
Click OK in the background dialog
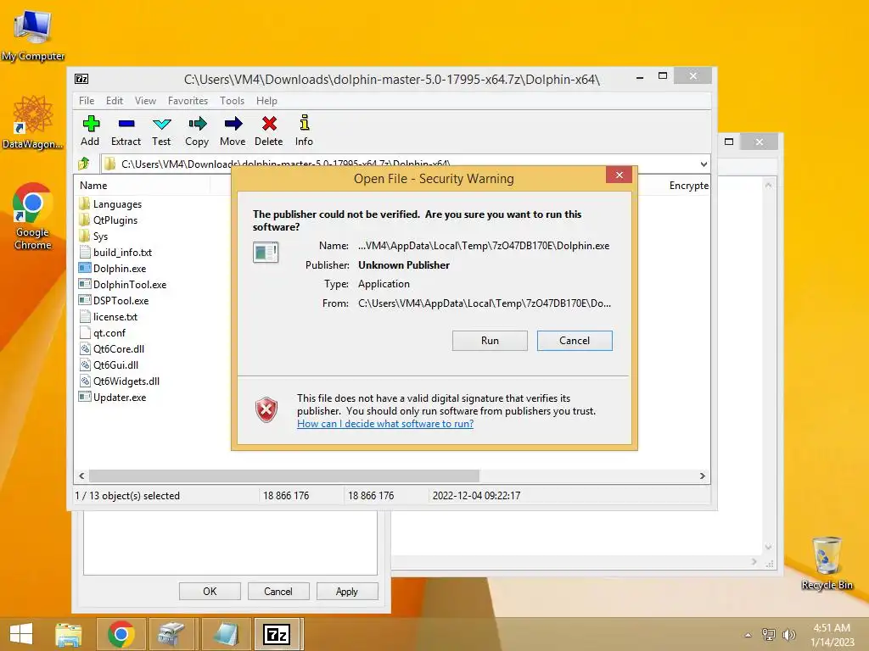[x=210, y=591]
